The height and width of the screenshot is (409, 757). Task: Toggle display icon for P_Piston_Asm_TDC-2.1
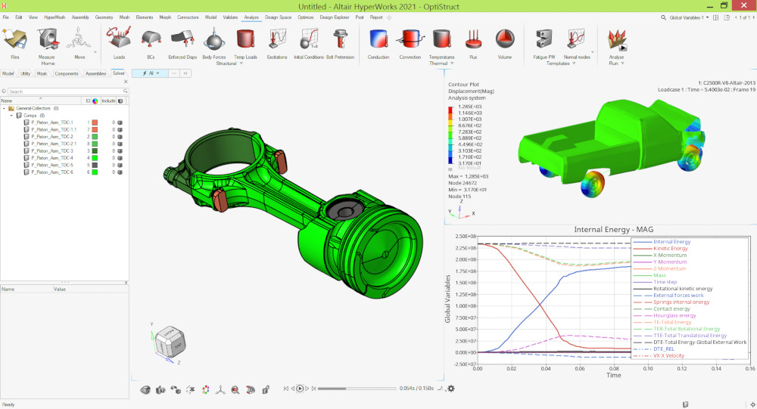(x=120, y=144)
